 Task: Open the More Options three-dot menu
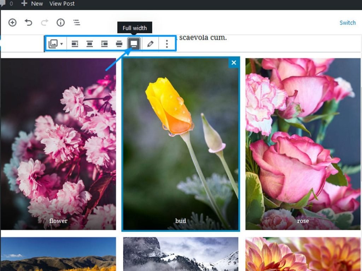[166, 43]
